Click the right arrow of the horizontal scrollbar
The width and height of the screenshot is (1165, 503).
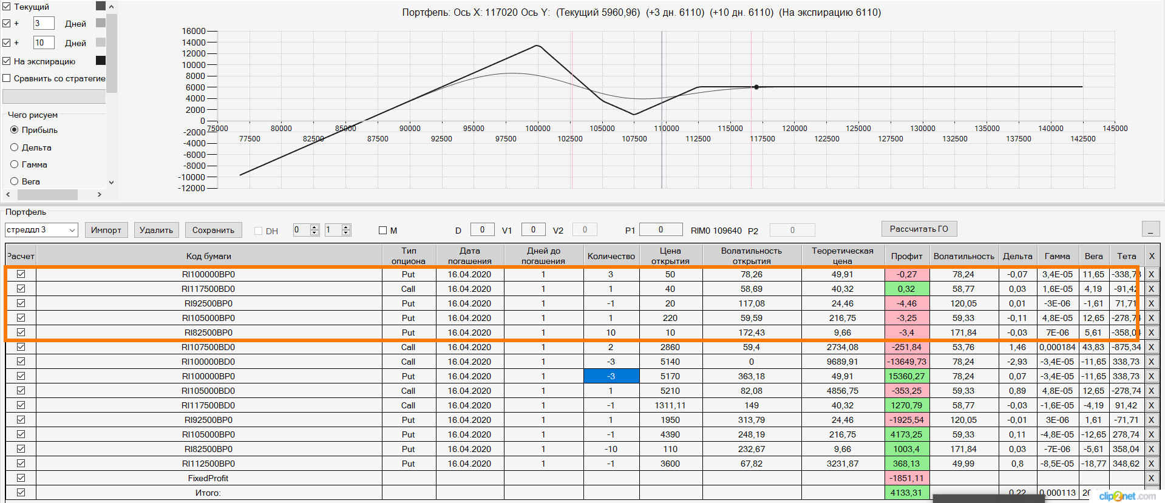[x=100, y=195]
